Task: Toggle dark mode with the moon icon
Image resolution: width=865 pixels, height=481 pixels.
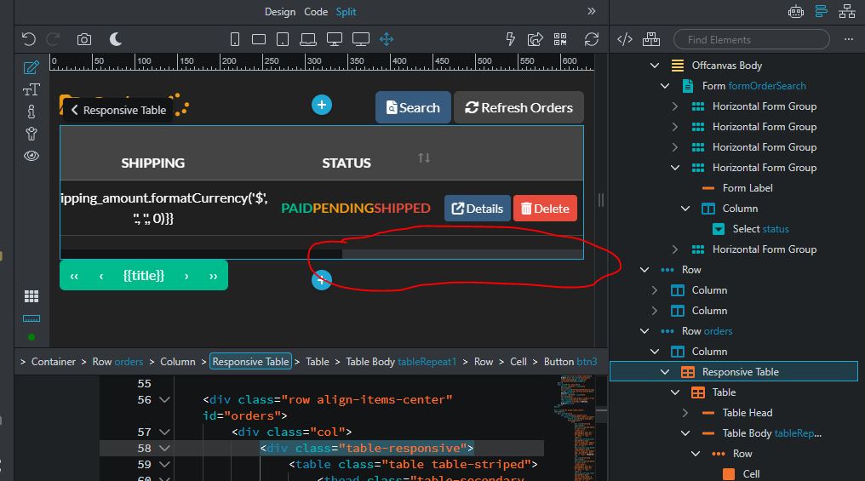Action: pyautogui.click(x=115, y=39)
